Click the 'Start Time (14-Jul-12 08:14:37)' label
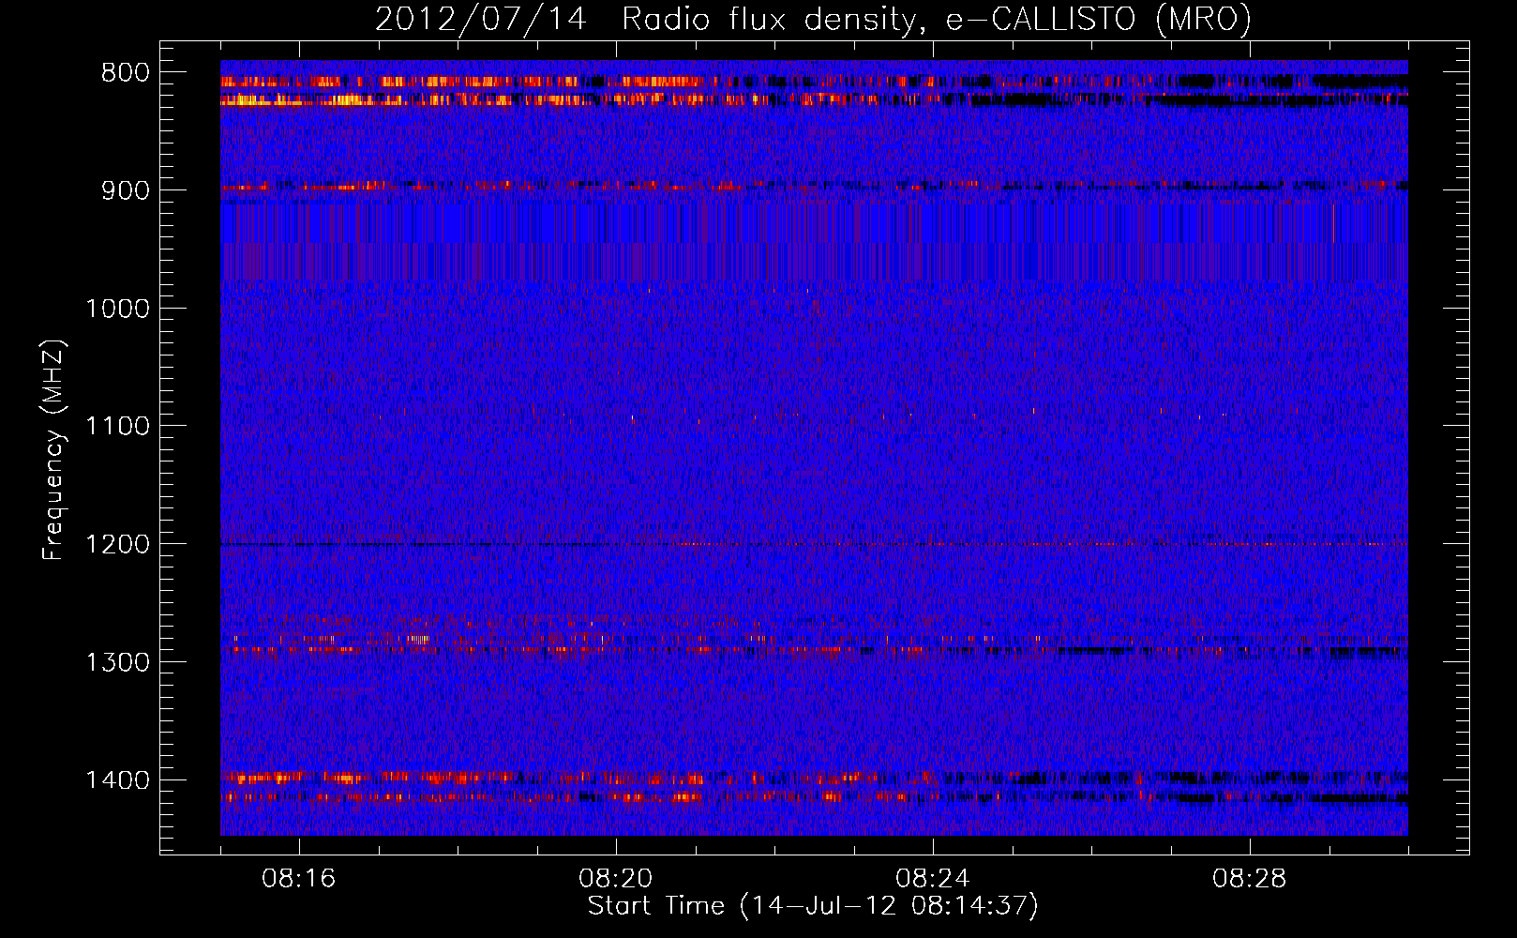1517x938 pixels. click(813, 906)
